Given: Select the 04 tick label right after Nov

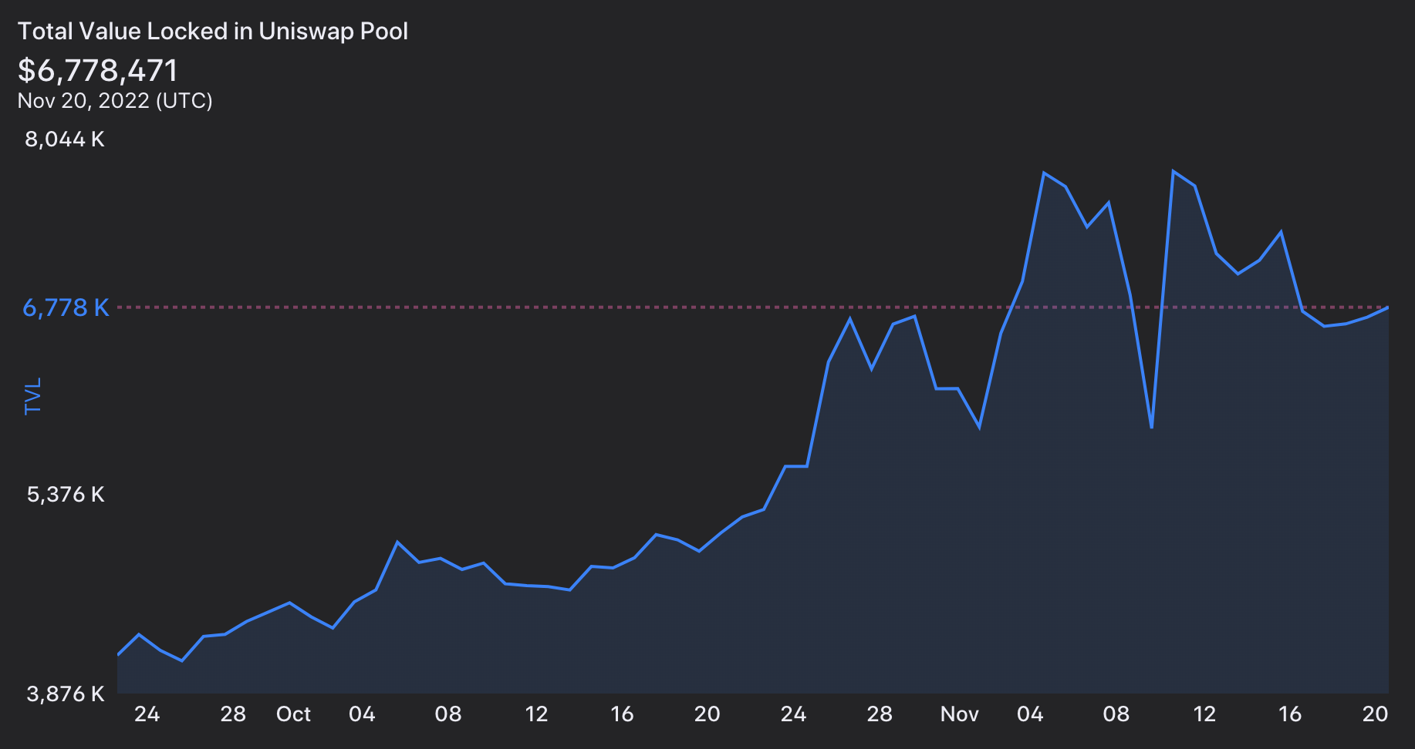Looking at the screenshot, I should (1030, 714).
